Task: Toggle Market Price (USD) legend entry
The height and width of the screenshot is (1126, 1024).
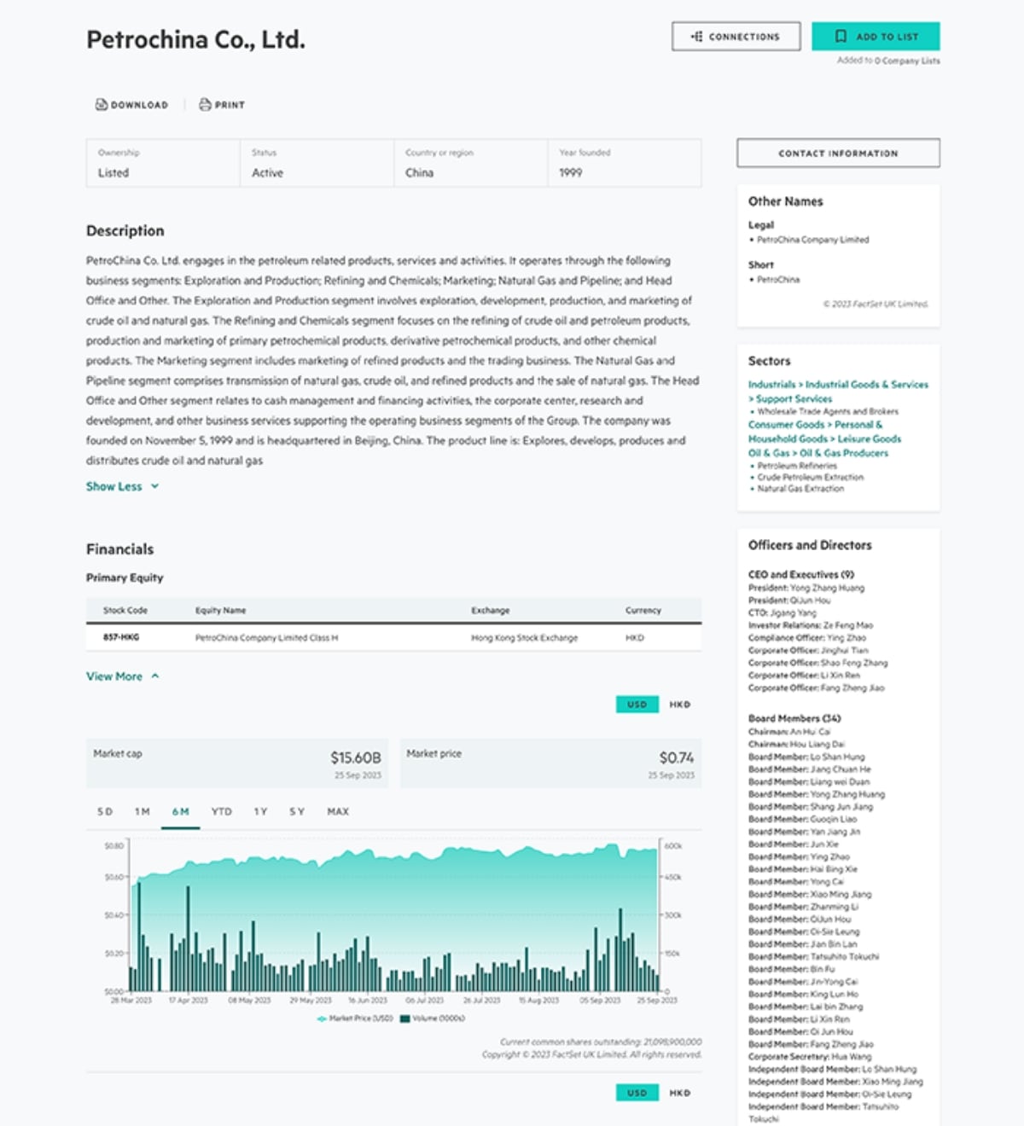Action: coord(354,1019)
